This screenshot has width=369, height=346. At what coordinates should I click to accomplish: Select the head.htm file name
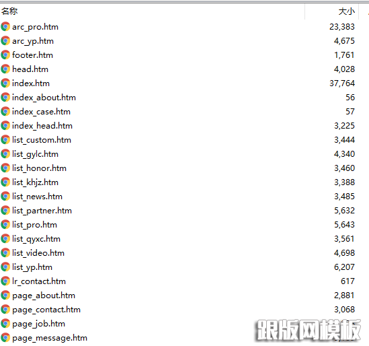click(x=30, y=69)
